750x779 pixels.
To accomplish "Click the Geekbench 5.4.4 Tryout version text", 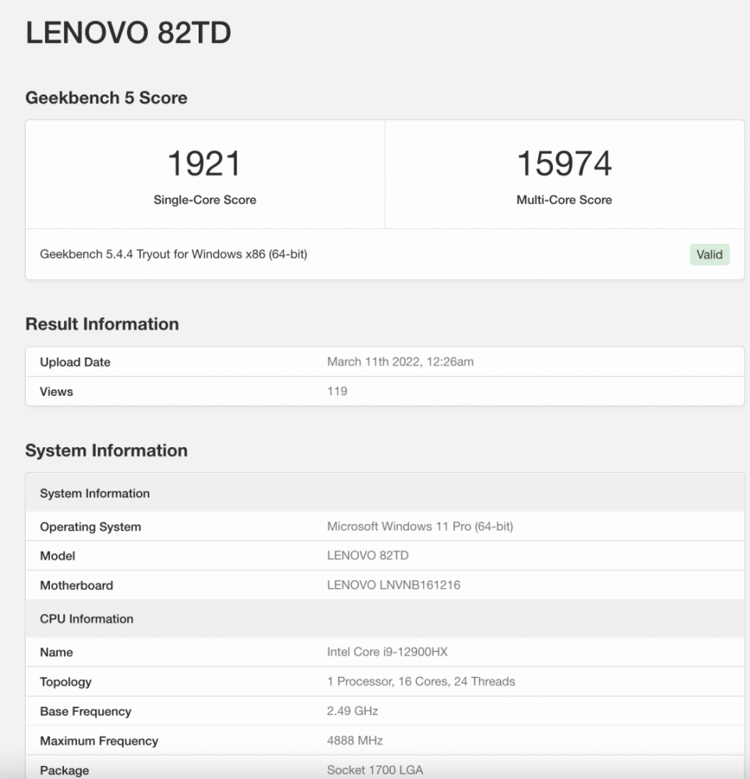I will tap(174, 254).
